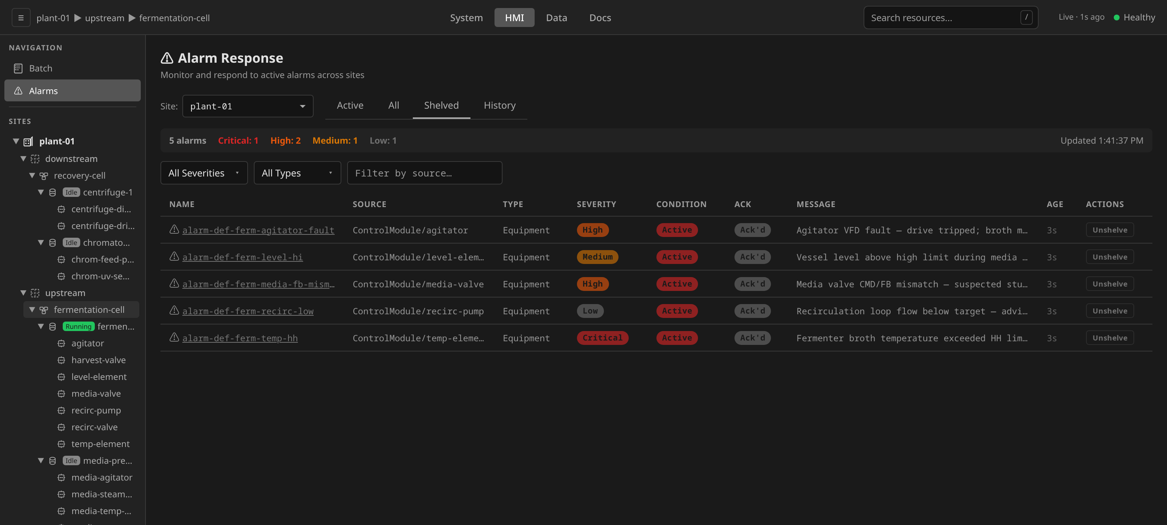Click the slash shortcut icon in search
This screenshot has height=525, width=1167.
1026,17
